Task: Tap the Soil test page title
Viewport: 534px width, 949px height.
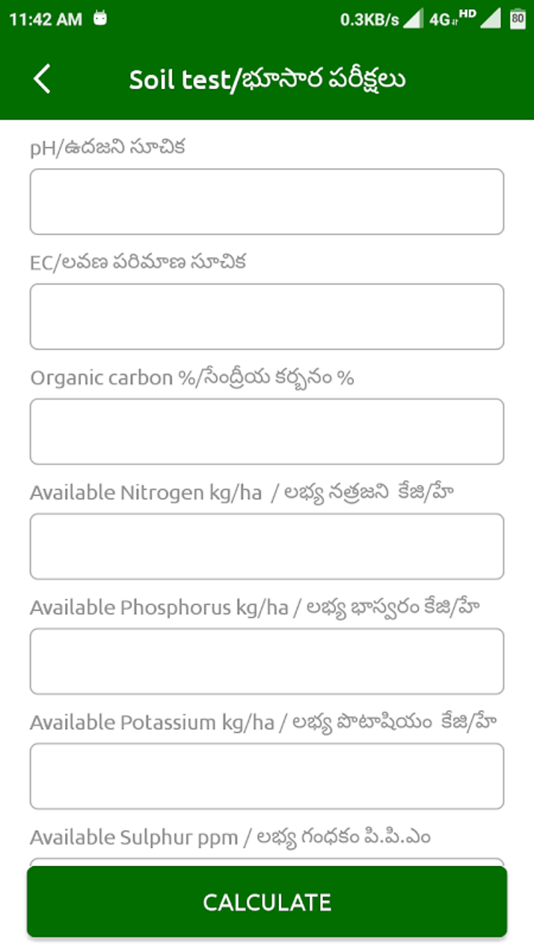Action: [x=267, y=80]
